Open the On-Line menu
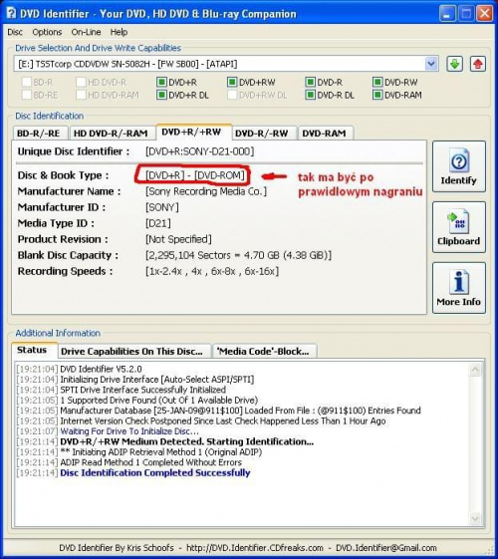The height and width of the screenshot is (559, 498). pyautogui.click(x=86, y=32)
